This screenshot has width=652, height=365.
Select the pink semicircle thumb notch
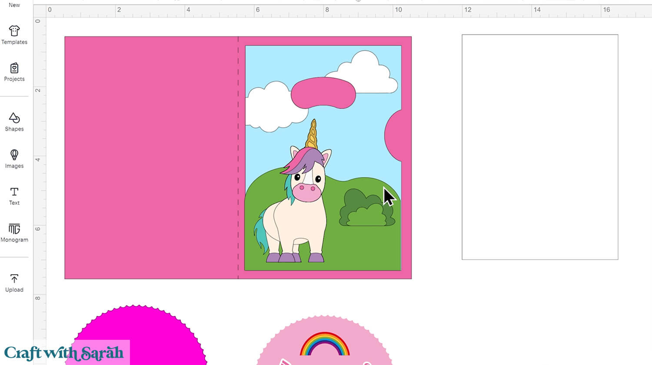click(x=393, y=135)
